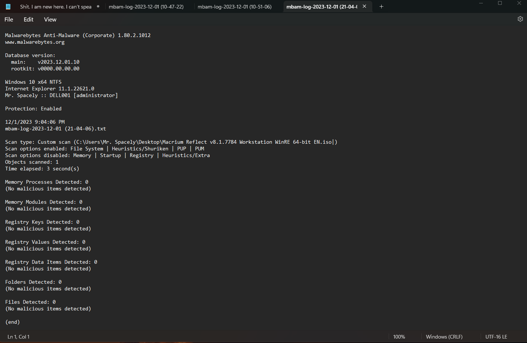Switch to mbam-log-2023-12-01 (10-51-06) tab
The width and height of the screenshot is (527, 343).
point(234,7)
